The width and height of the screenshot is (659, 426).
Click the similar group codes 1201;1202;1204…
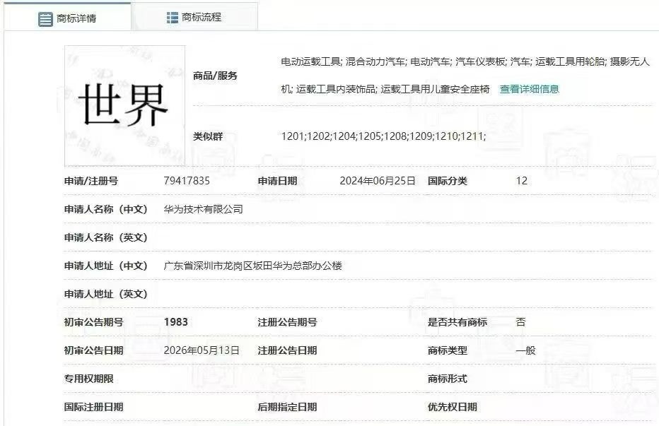click(383, 136)
